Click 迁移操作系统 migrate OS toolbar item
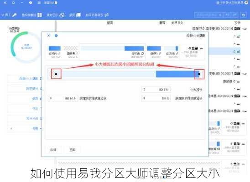This screenshot has width=250, height=182. [97, 15]
